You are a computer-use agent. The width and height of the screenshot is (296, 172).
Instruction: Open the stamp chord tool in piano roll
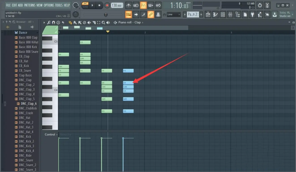58,23
